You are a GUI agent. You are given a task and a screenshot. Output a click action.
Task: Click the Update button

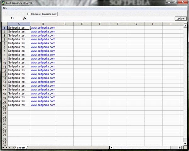click(180, 19)
